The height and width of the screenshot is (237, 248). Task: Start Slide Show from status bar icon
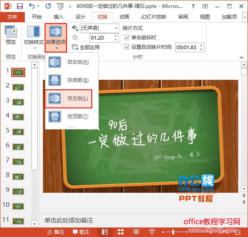click(x=152, y=232)
